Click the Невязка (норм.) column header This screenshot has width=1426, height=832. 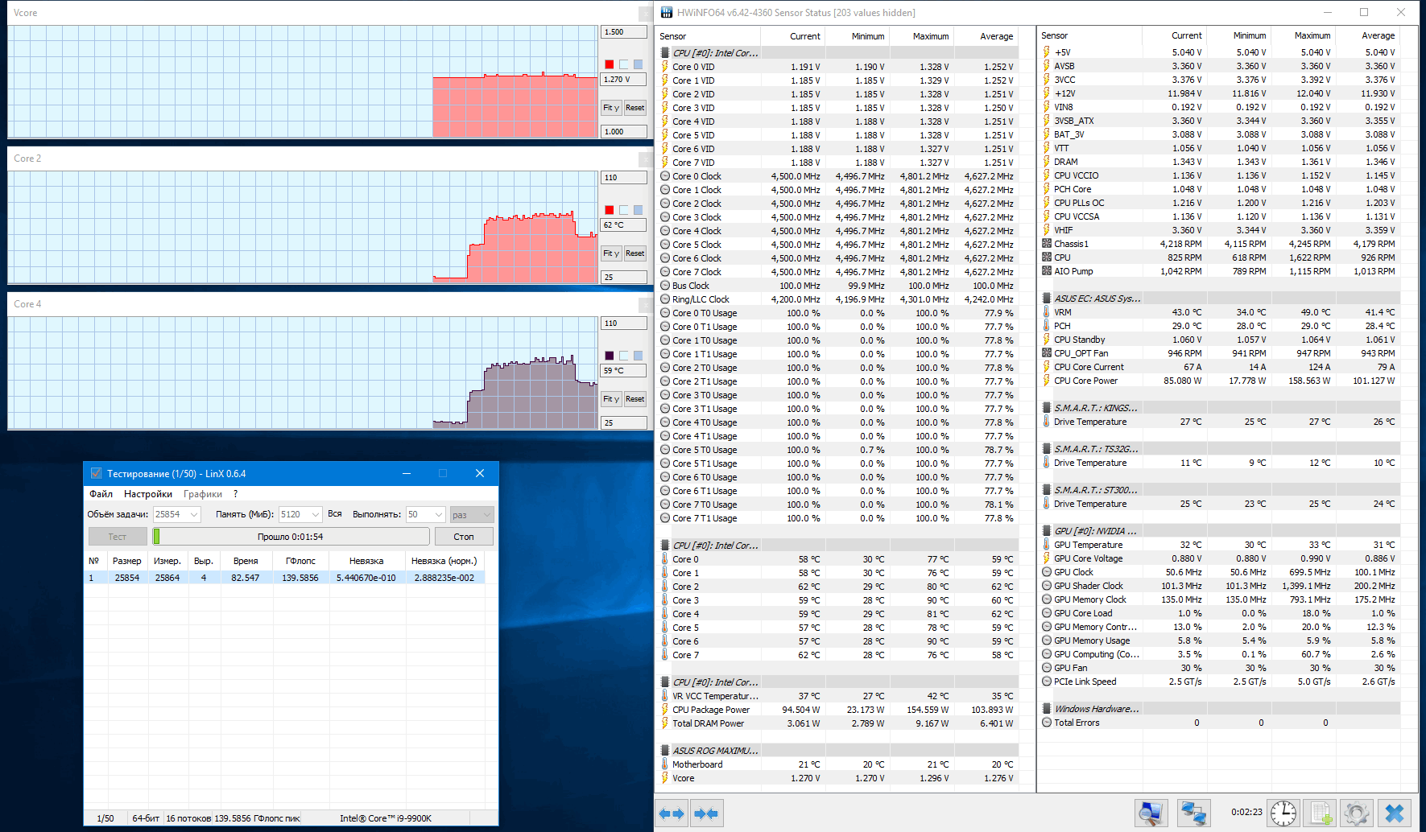tap(444, 561)
